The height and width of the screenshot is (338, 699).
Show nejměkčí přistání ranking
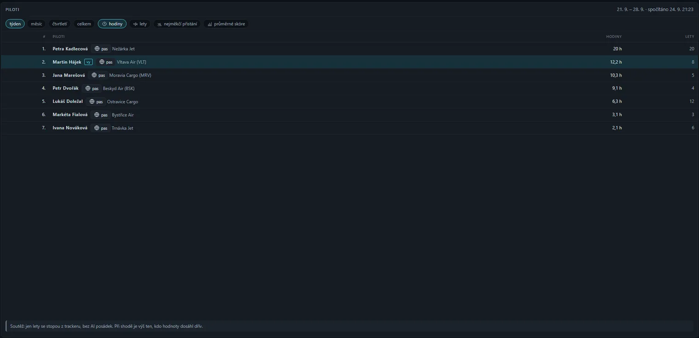[177, 24]
